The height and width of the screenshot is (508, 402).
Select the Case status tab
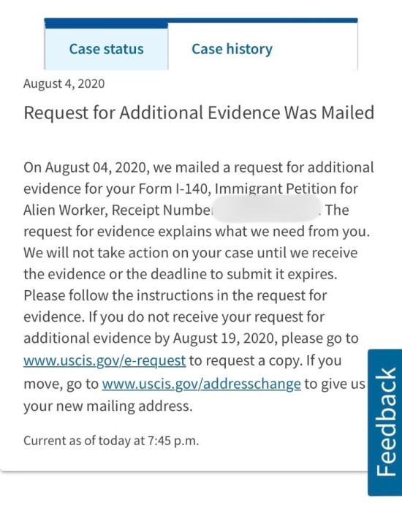tap(106, 49)
